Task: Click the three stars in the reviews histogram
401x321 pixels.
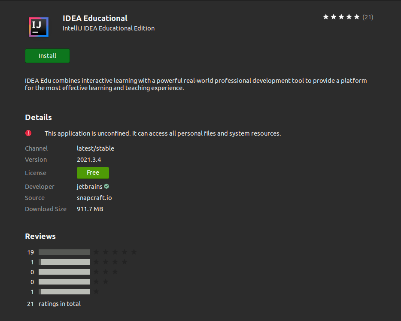Action: pos(106,272)
